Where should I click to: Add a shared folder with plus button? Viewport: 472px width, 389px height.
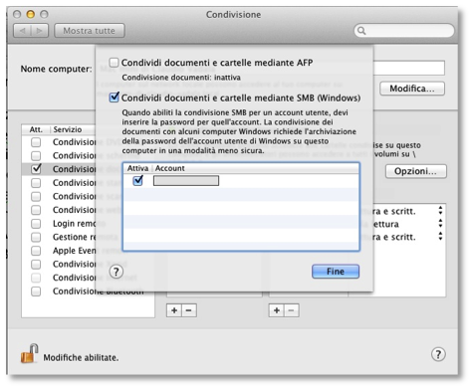coord(174,310)
